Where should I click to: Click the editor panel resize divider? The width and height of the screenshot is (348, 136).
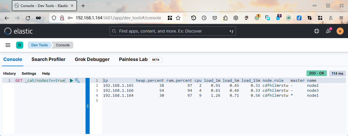88,106
